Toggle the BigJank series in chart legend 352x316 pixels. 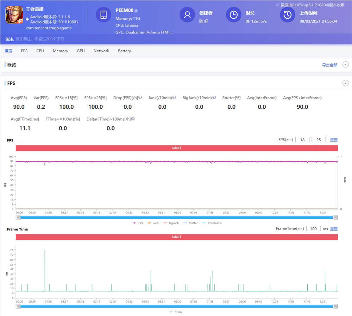click(171, 223)
